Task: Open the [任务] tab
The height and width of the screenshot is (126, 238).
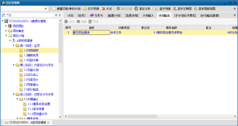Action: [x=81, y=16]
